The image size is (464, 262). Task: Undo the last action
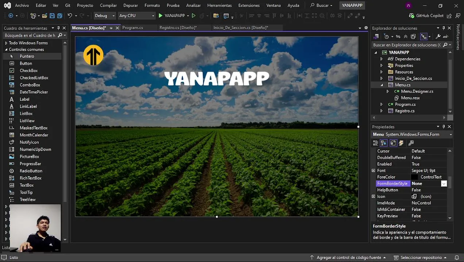pyautogui.click(x=70, y=16)
